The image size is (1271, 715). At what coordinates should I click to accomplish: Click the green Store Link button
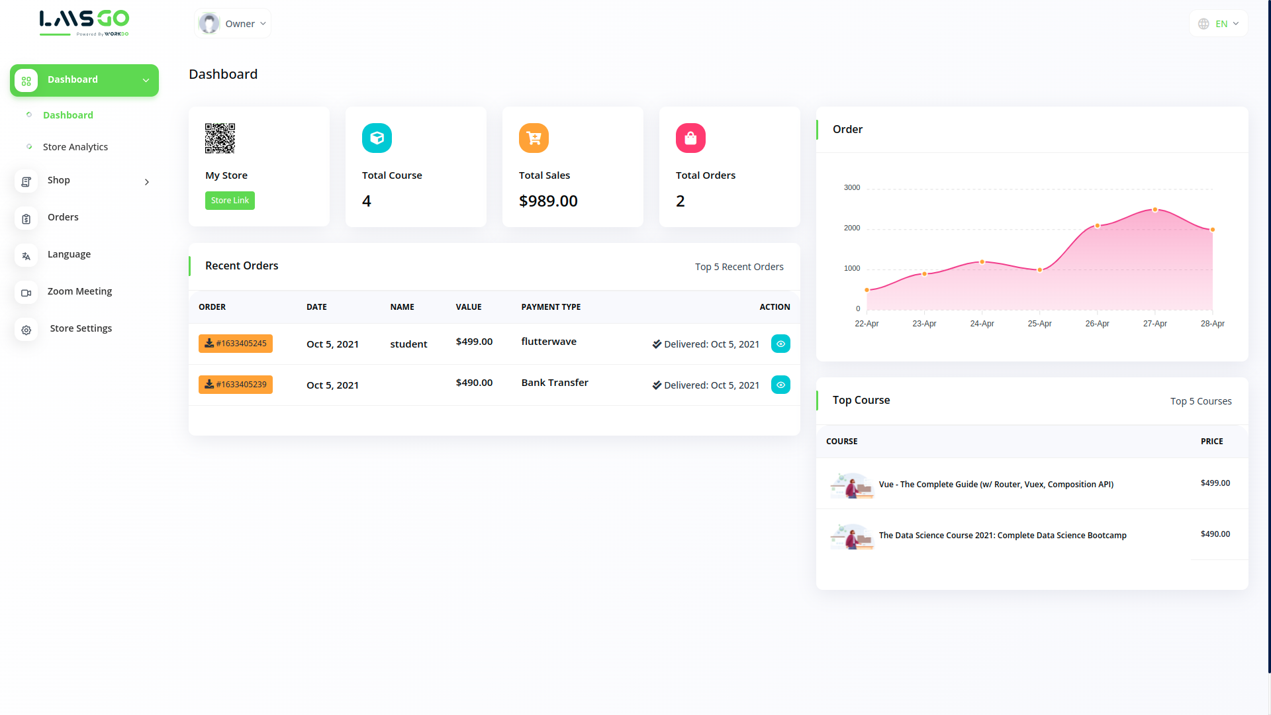230,201
